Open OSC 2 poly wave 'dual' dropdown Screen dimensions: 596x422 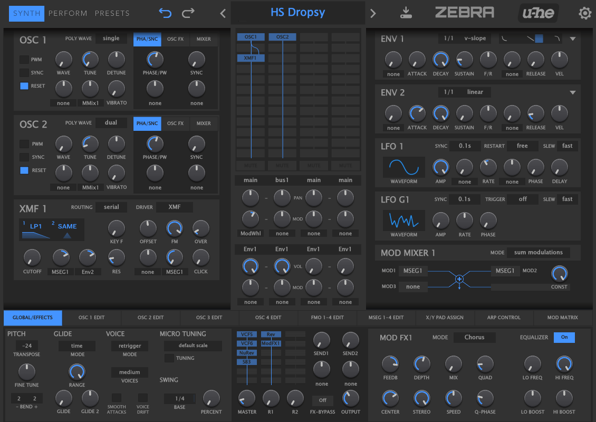[111, 123]
